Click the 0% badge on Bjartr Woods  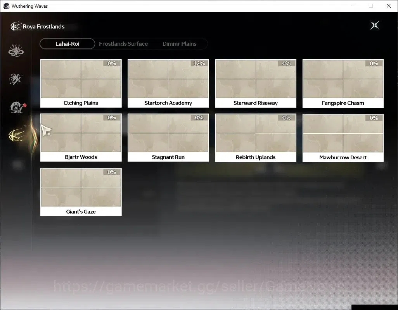[x=112, y=118]
